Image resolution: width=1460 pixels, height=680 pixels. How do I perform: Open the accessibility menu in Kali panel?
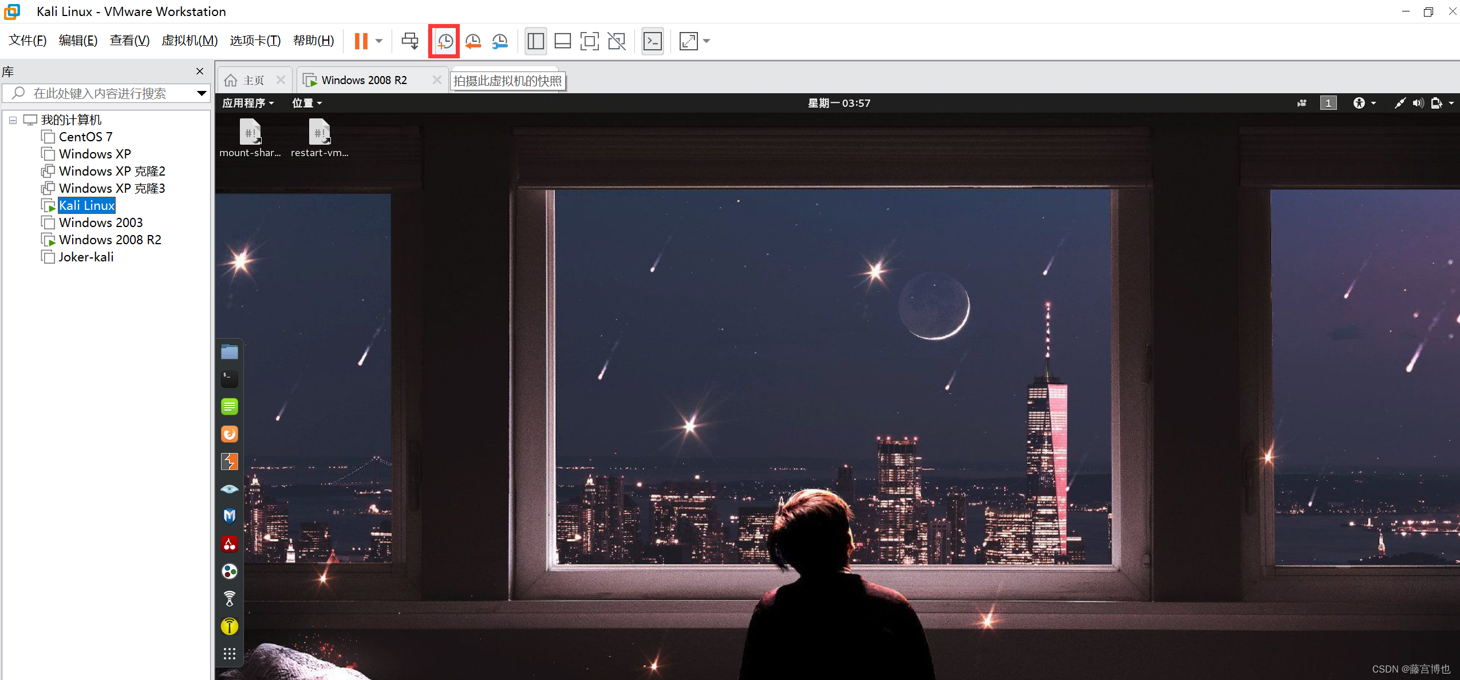[x=1364, y=103]
